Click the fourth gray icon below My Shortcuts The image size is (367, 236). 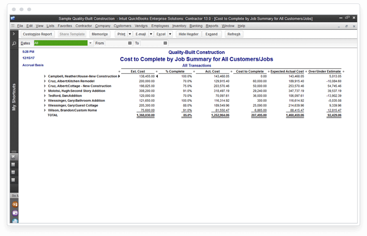click(13, 180)
